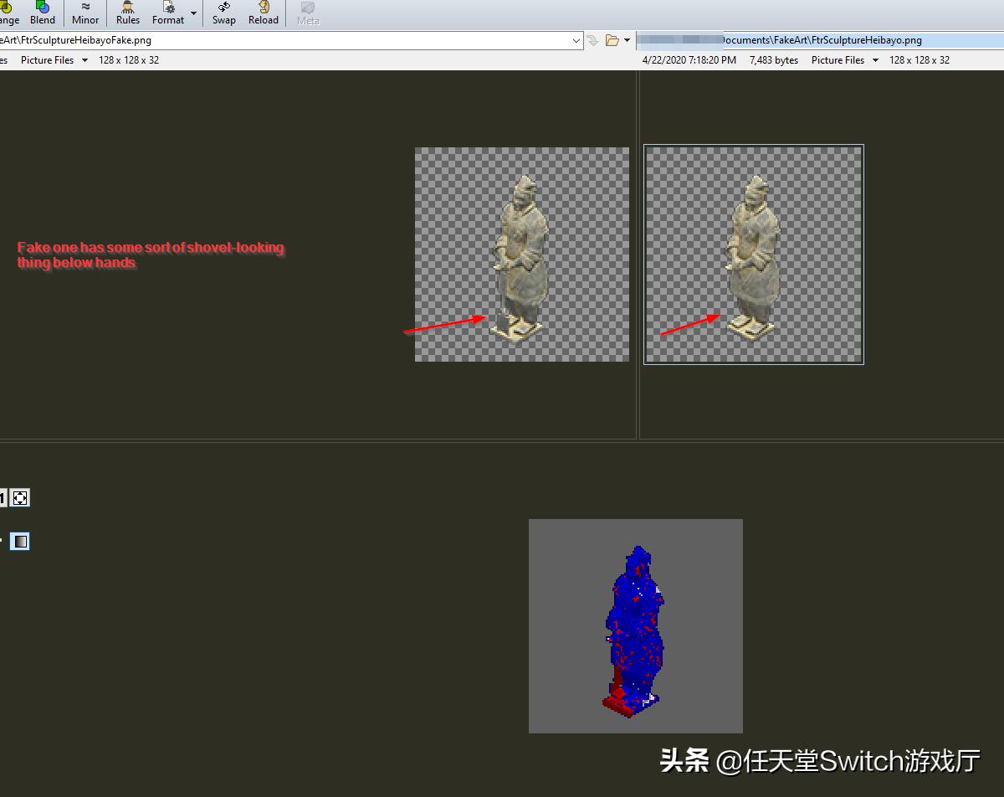
Task: Click the right 128 x 128 x 32 text
Action: 919,60
